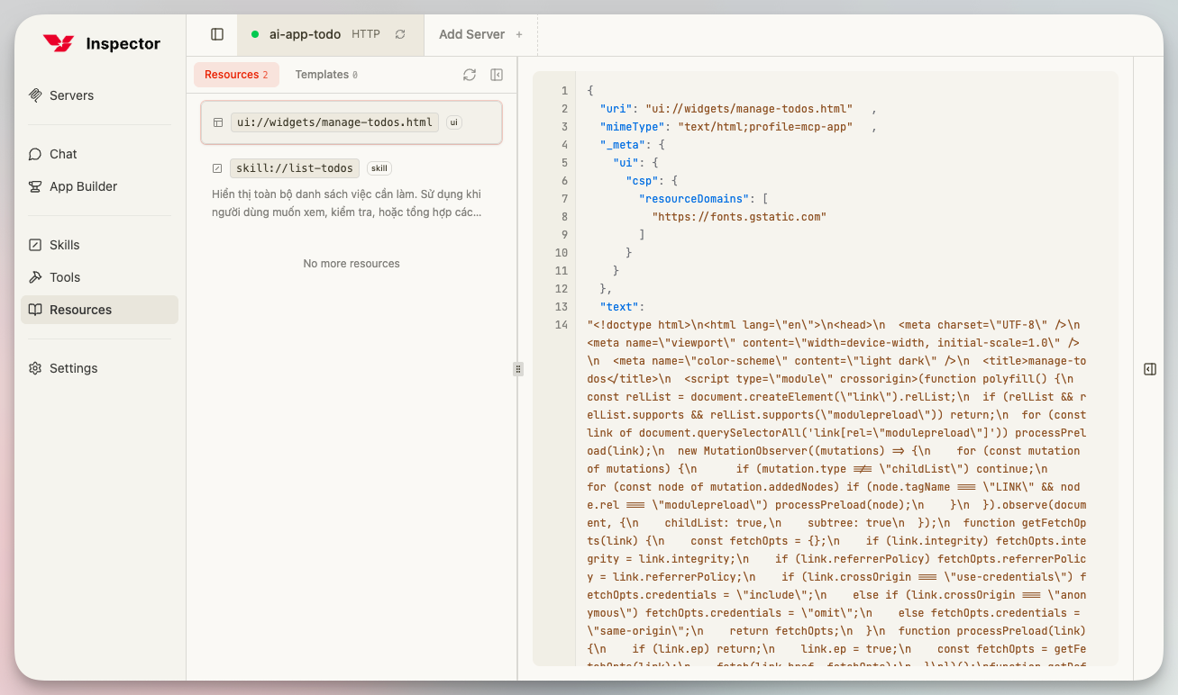
Task: Click the Inspector logo icon
Action: [x=59, y=43]
